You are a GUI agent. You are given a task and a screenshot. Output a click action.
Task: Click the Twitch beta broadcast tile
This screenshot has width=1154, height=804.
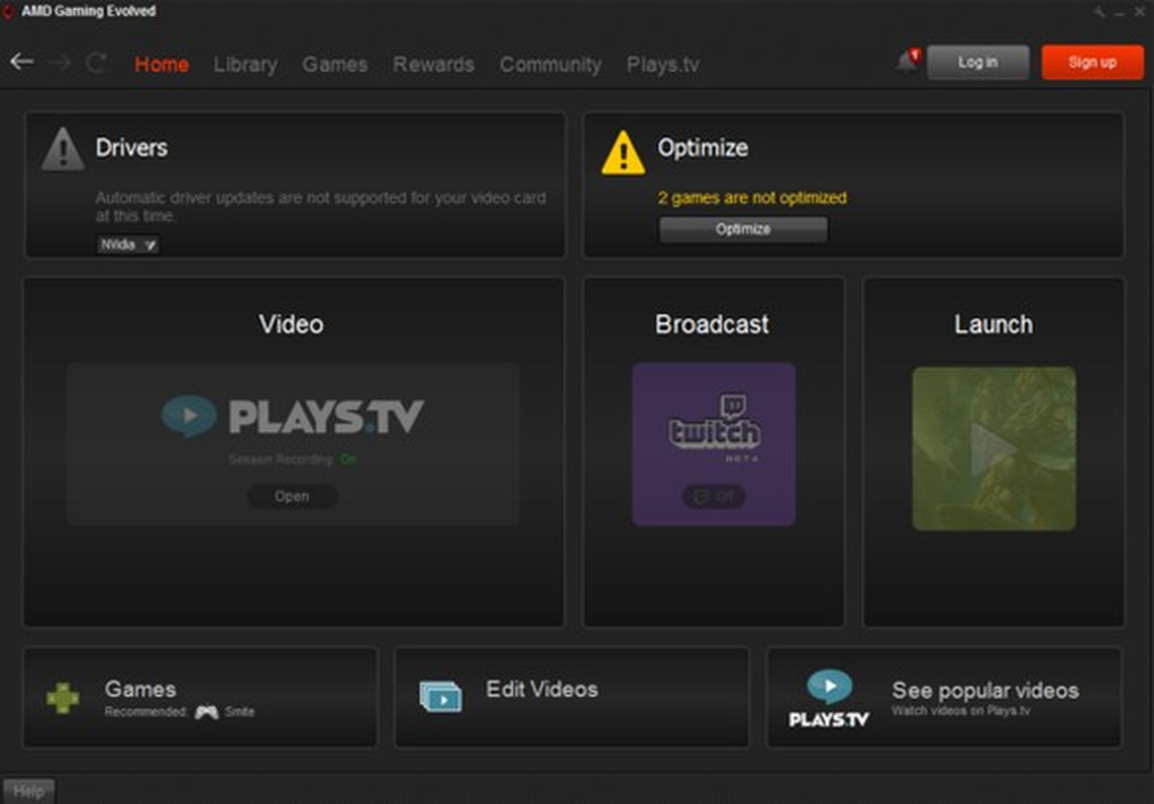point(714,443)
